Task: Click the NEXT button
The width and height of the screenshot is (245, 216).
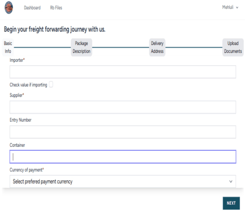Action: pyautogui.click(x=231, y=203)
